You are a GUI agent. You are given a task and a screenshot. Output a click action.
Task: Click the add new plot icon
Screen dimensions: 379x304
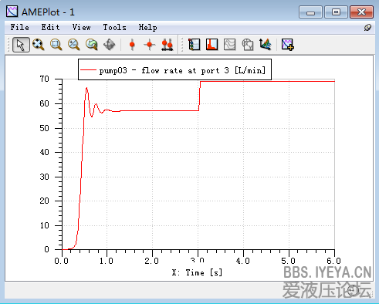coord(287,45)
